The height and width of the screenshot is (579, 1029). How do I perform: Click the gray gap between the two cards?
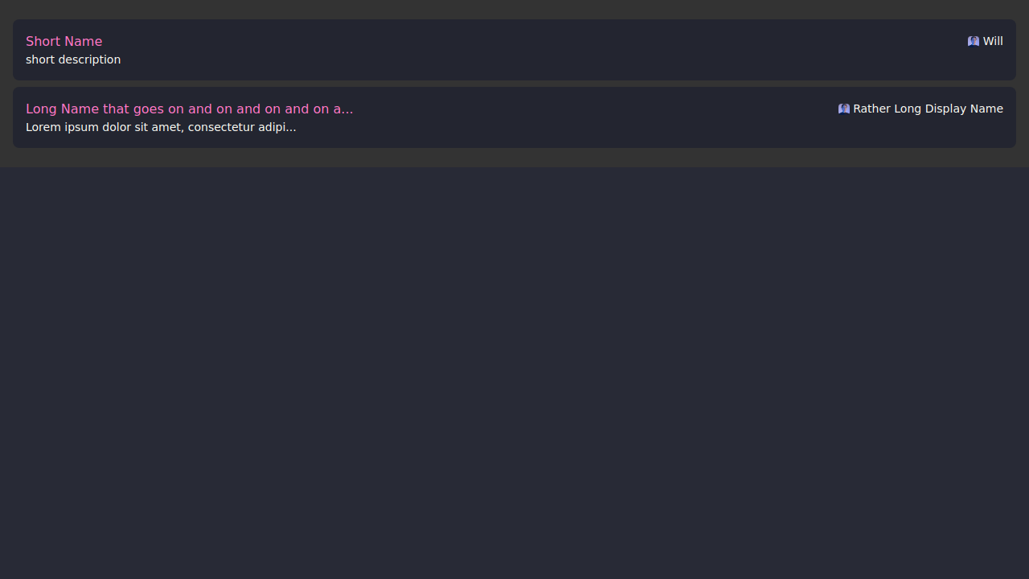pos(514,84)
